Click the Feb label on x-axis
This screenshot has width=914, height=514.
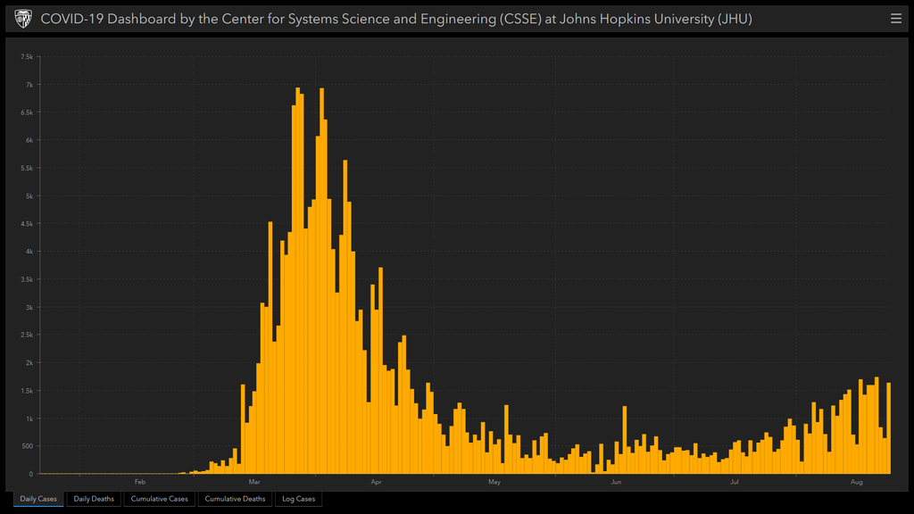coord(140,483)
